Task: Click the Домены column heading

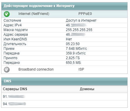Action: (87, 89)
